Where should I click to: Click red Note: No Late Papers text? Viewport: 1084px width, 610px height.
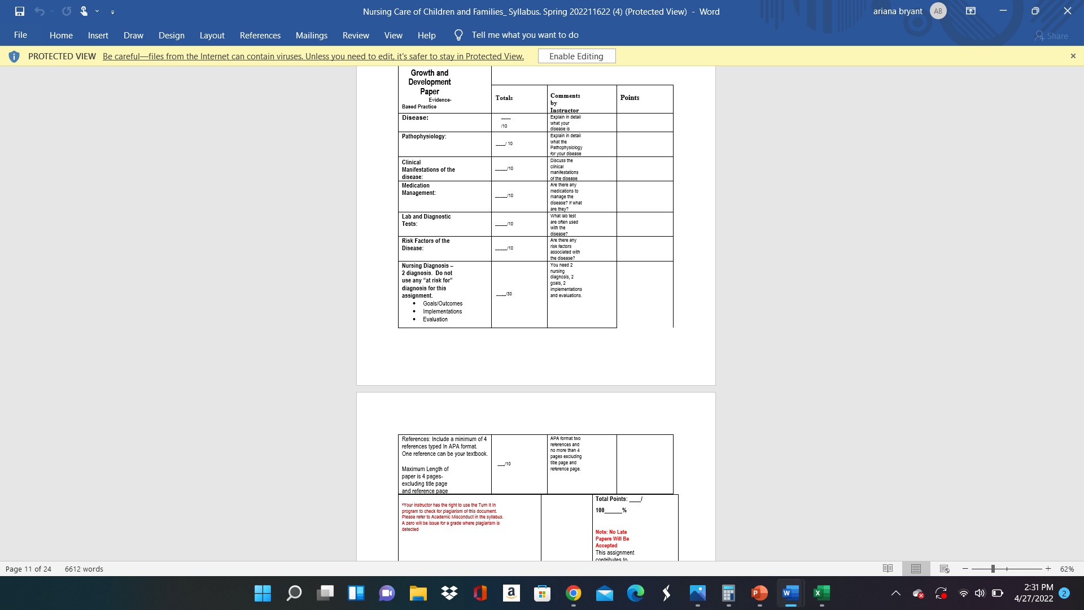click(x=612, y=539)
